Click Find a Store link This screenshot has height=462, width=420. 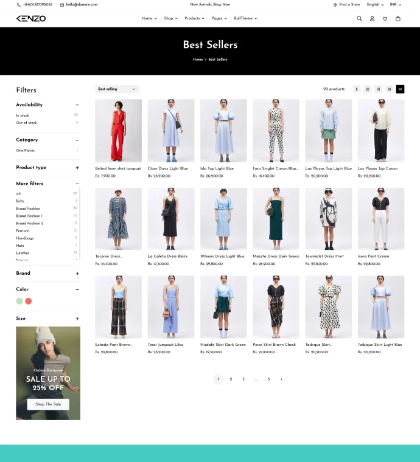[346, 4]
